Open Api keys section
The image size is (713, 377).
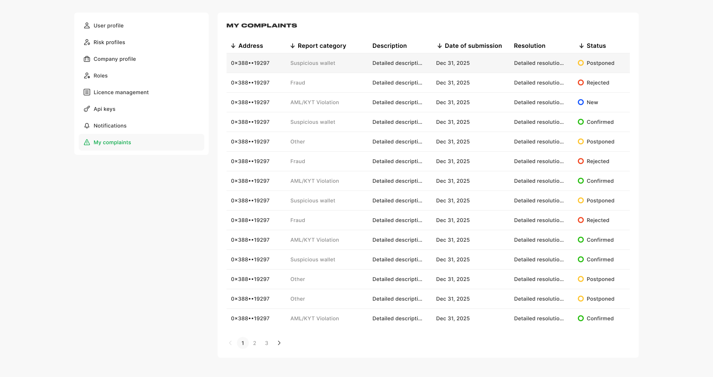(141, 109)
